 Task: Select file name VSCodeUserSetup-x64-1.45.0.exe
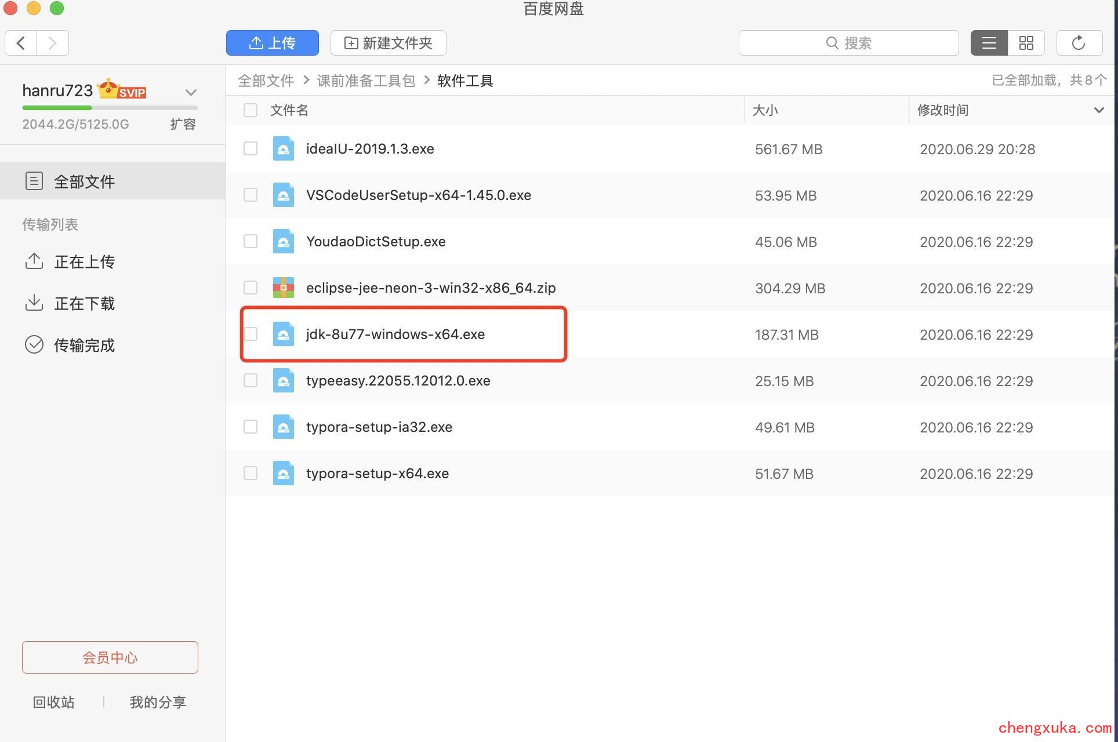pos(419,195)
